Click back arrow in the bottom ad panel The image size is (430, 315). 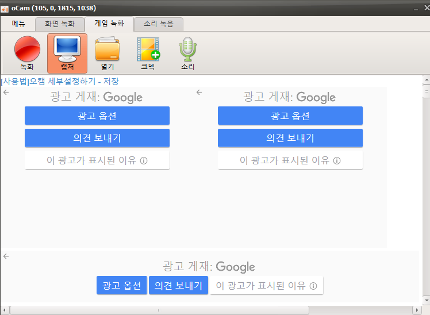pos(6,256)
